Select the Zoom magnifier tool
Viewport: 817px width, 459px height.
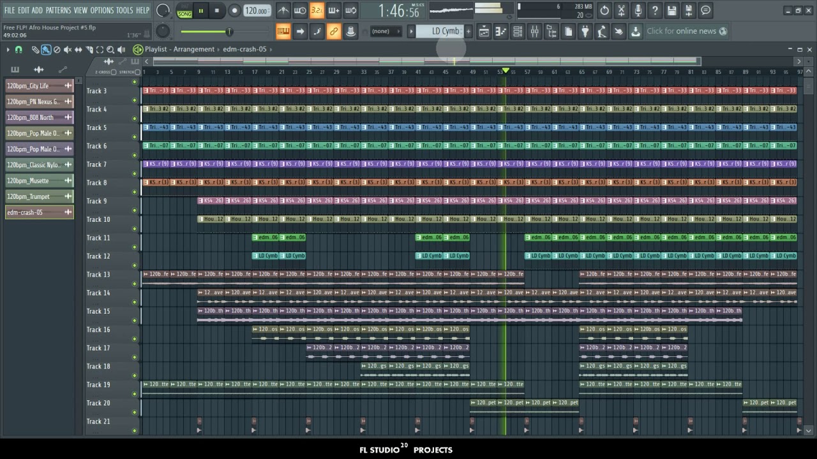click(110, 50)
